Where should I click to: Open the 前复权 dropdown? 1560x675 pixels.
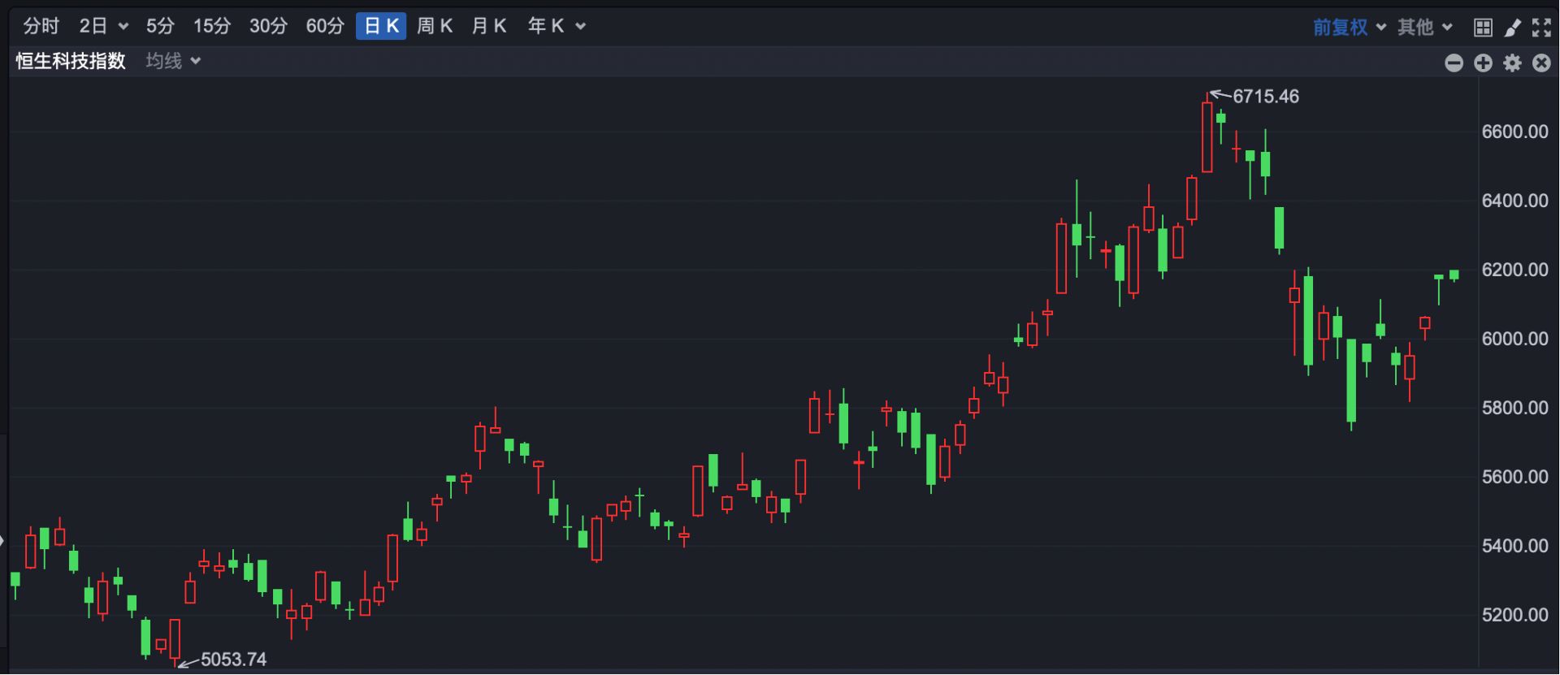click(x=1349, y=28)
